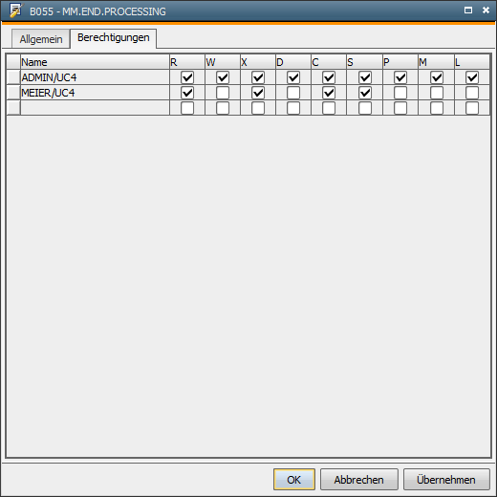Apply changes with Übernehmen

[x=446, y=479]
